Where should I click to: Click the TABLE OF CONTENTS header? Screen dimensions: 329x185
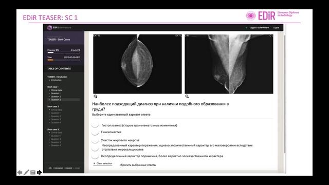click(59, 68)
